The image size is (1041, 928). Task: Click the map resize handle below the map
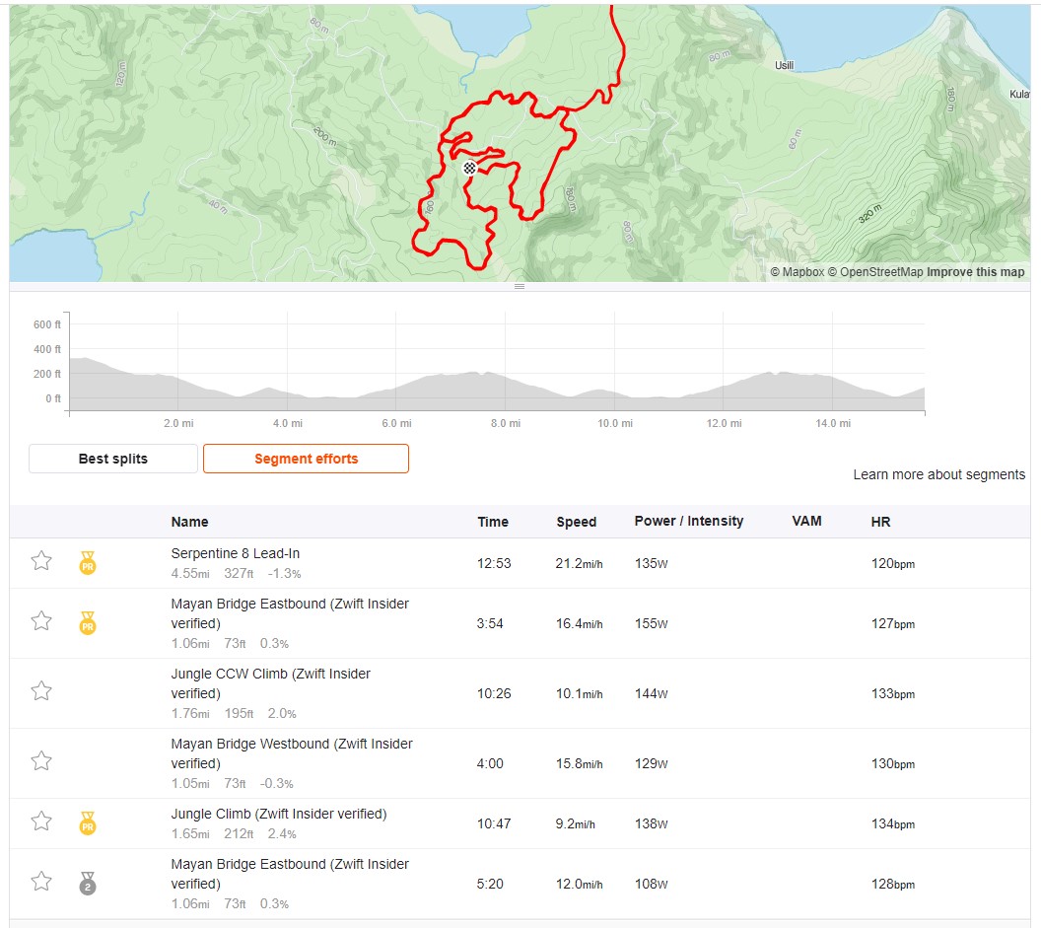(x=520, y=286)
